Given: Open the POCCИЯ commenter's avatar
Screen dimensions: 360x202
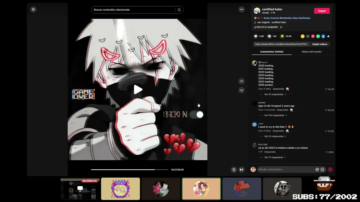Looking at the screenshot, I should pyautogui.click(x=254, y=145).
